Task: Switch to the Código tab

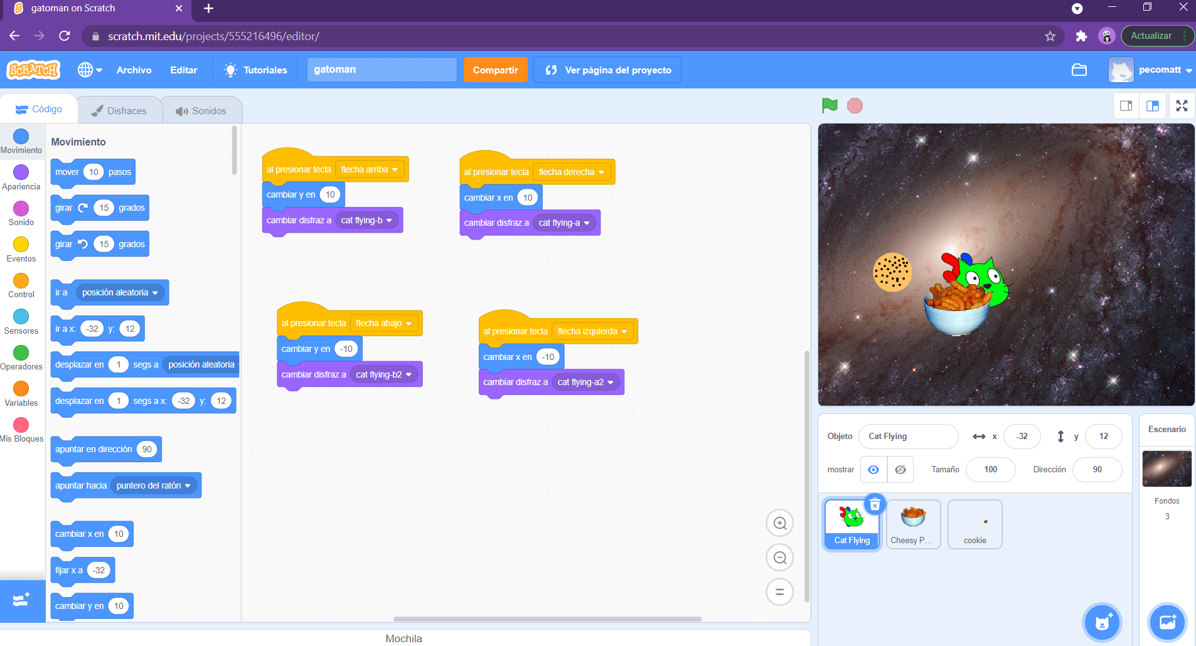Action: (39, 109)
